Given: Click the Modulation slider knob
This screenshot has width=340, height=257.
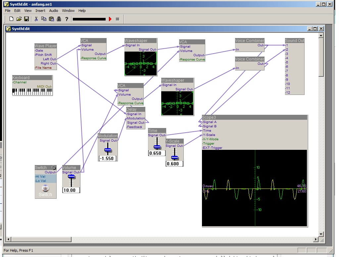Looking at the screenshot, I should [x=108, y=150].
